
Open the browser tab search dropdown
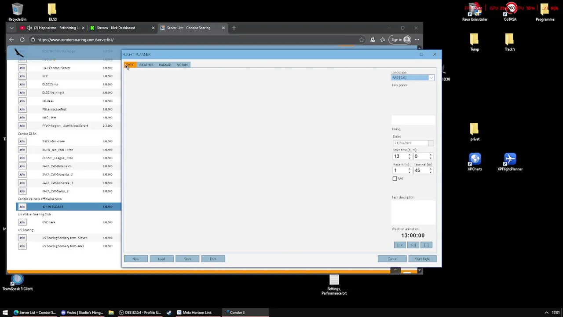pos(11,28)
